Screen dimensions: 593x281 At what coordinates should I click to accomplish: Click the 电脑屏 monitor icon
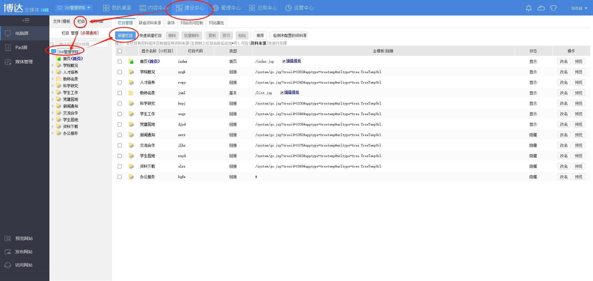coord(8,33)
